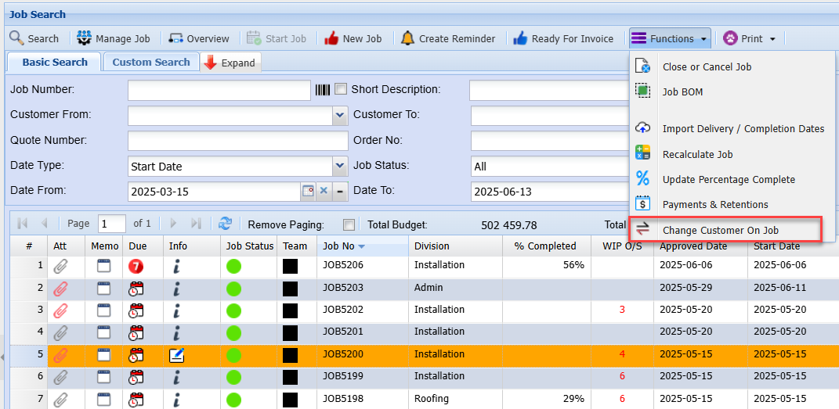Click the red attachment paperclip for JOB5203
The width and height of the screenshot is (839, 409).
pos(60,289)
